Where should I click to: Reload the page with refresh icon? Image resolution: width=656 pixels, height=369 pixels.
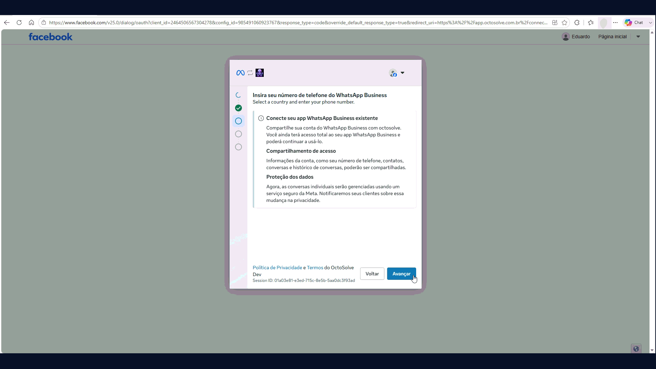point(19,23)
